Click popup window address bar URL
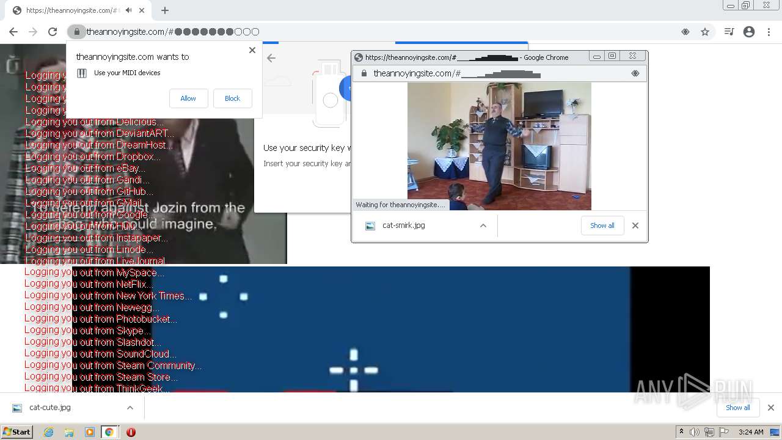 (x=457, y=73)
